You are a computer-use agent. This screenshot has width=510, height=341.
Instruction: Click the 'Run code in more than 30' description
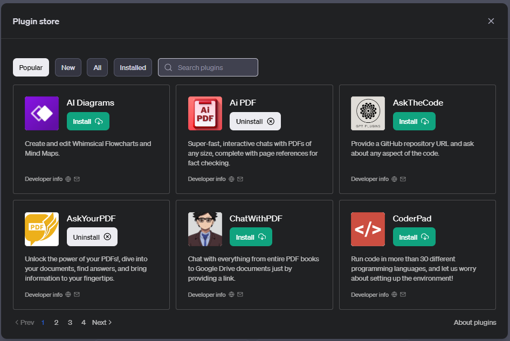click(413, 268)
